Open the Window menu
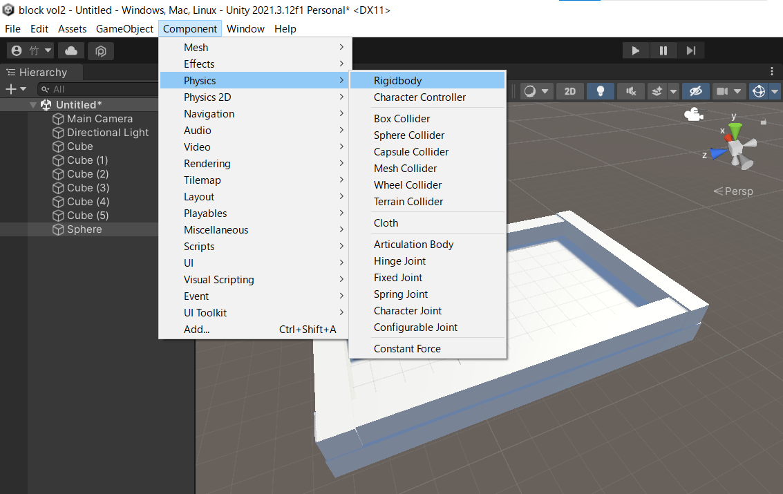Image resolution: width=783 pixels, height=494 pixels. click(x=245, y=29)
